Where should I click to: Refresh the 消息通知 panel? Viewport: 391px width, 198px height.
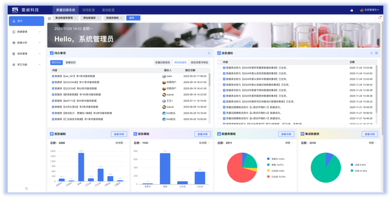coord(371,53)
